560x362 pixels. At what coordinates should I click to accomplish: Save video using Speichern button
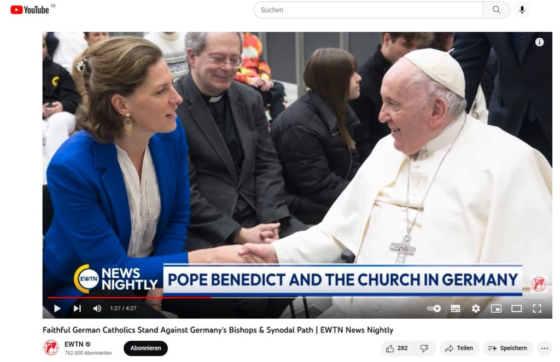click(507, 348)
